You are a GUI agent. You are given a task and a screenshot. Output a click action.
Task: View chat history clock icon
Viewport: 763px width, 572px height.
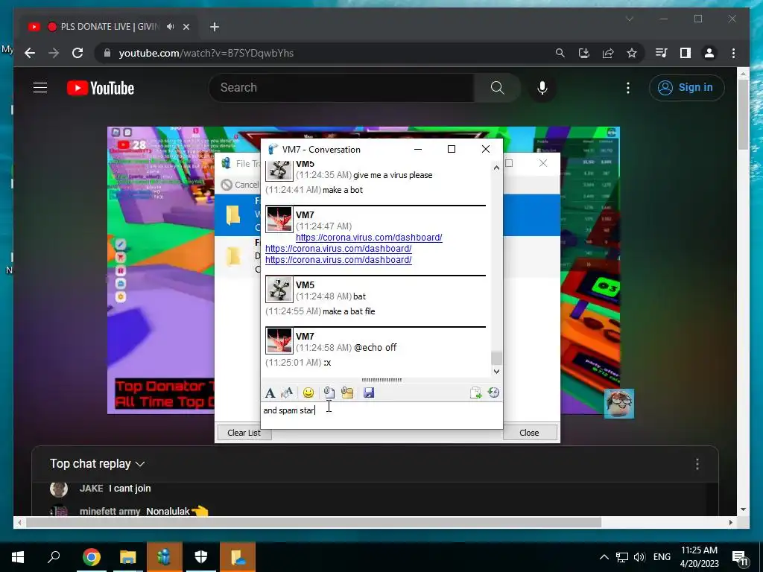493,393
